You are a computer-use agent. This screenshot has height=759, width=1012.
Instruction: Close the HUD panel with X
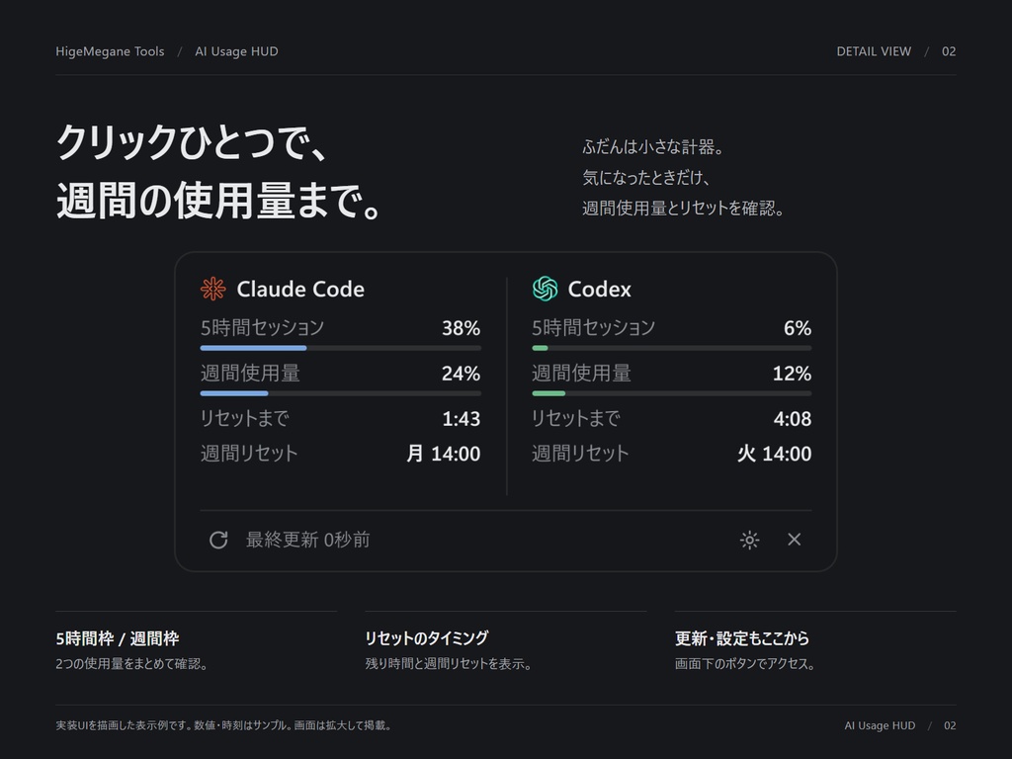794,539
